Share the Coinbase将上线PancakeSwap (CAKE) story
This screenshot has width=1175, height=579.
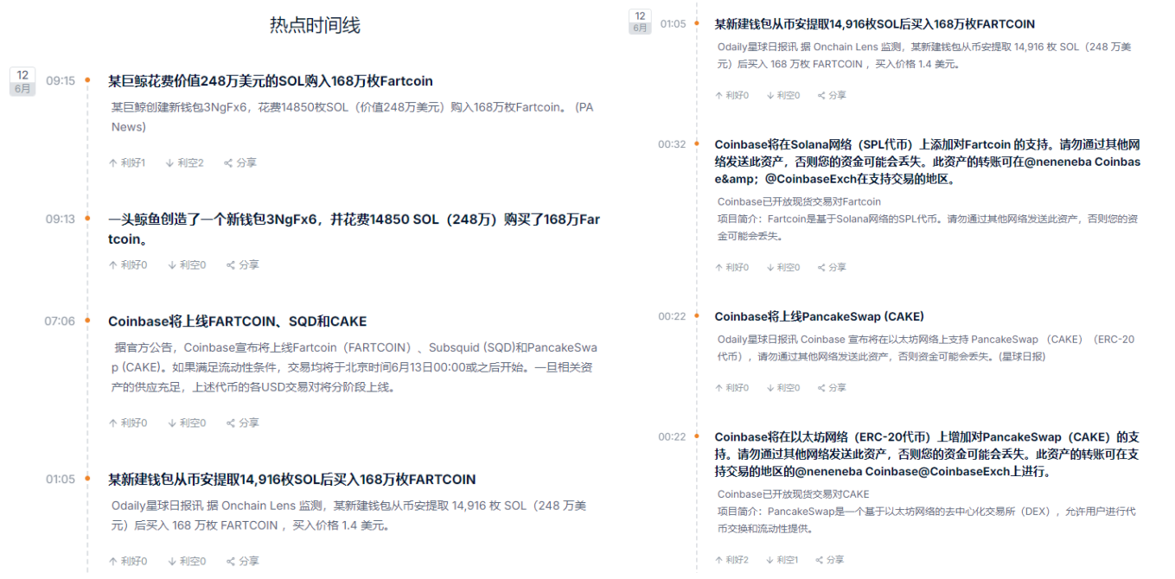(x=832, y=388)
